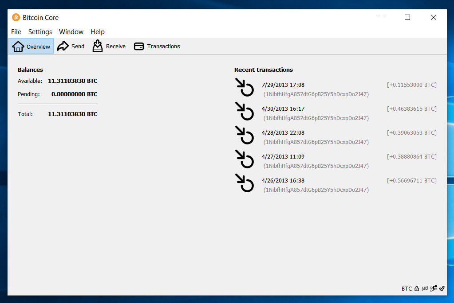The width and height of the screenshot is (454, 303).
Task: Open the Settings menu
Action: (x=40, y=32)
